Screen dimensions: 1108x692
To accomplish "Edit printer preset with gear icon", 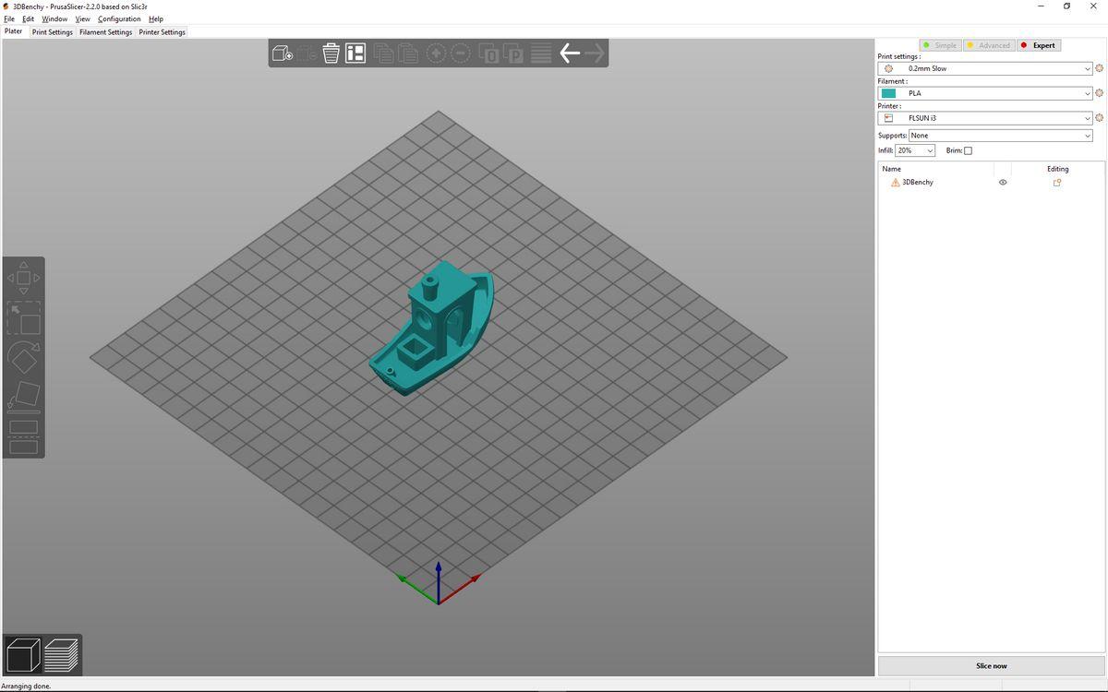I will (1100, 118).
